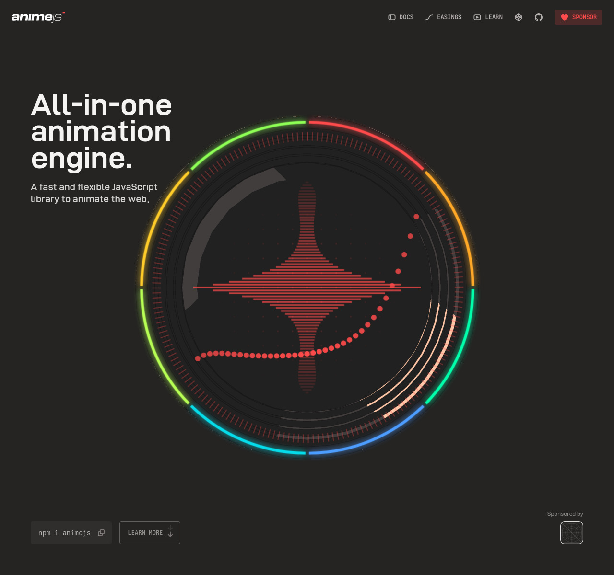Click the 'npm i animejs' command text
The width and height of the screenshot is (614, 575).
[x=64, y=533]
